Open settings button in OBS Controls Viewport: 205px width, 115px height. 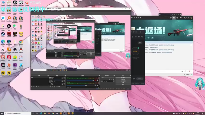[123, 83]
